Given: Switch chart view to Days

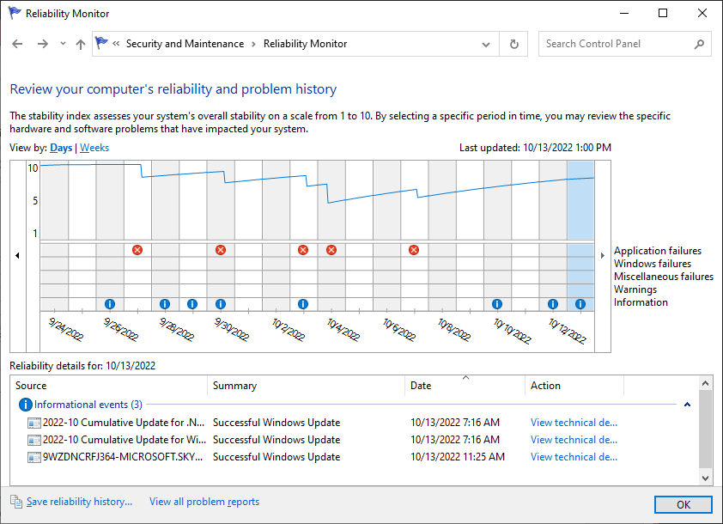Looking at the screenshot, I should [61, 148].
